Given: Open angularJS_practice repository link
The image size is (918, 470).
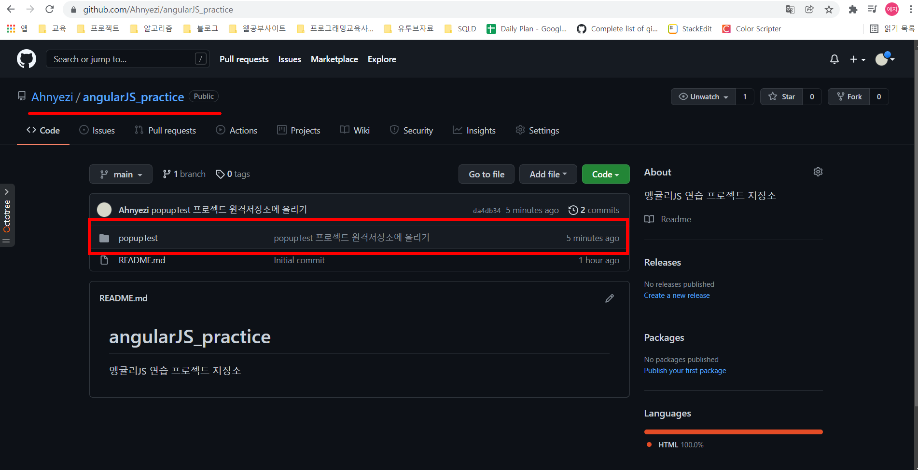Looking at the screenshot, I should (133, 97).
